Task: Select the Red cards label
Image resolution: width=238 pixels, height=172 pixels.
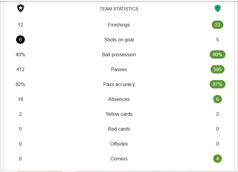Action: [119, 129]
